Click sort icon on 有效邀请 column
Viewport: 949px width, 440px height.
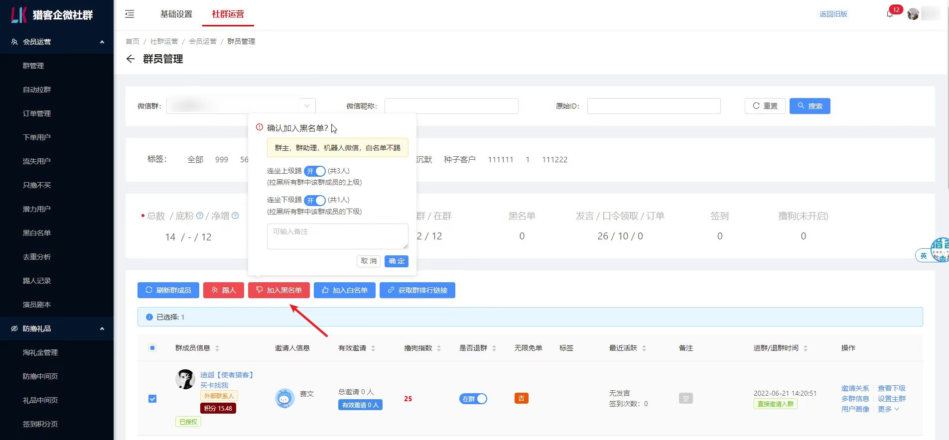click(373, 348)
